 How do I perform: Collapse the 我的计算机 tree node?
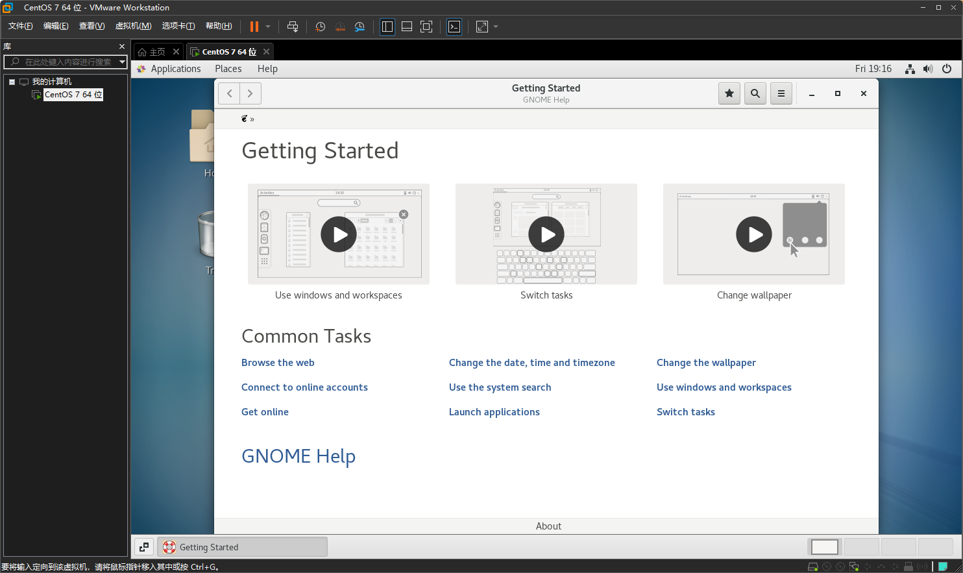pos(12,82)
